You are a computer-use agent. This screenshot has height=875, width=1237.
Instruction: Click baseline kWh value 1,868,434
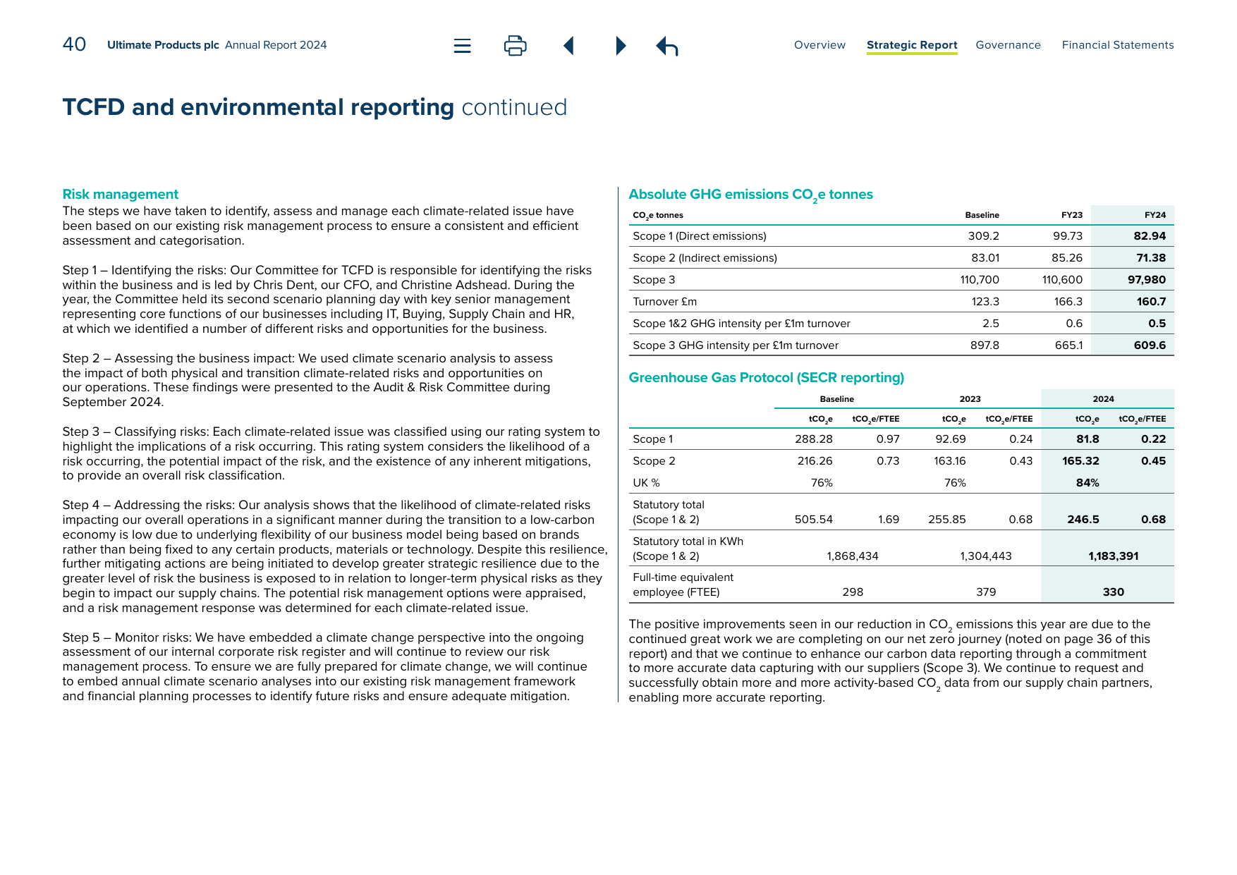pyautogui.click(x=852, y=556)
